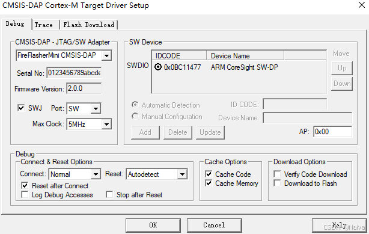Enable Verify Code Download checkbox
This screenshot has width=369, height=234.
[277, 174]
